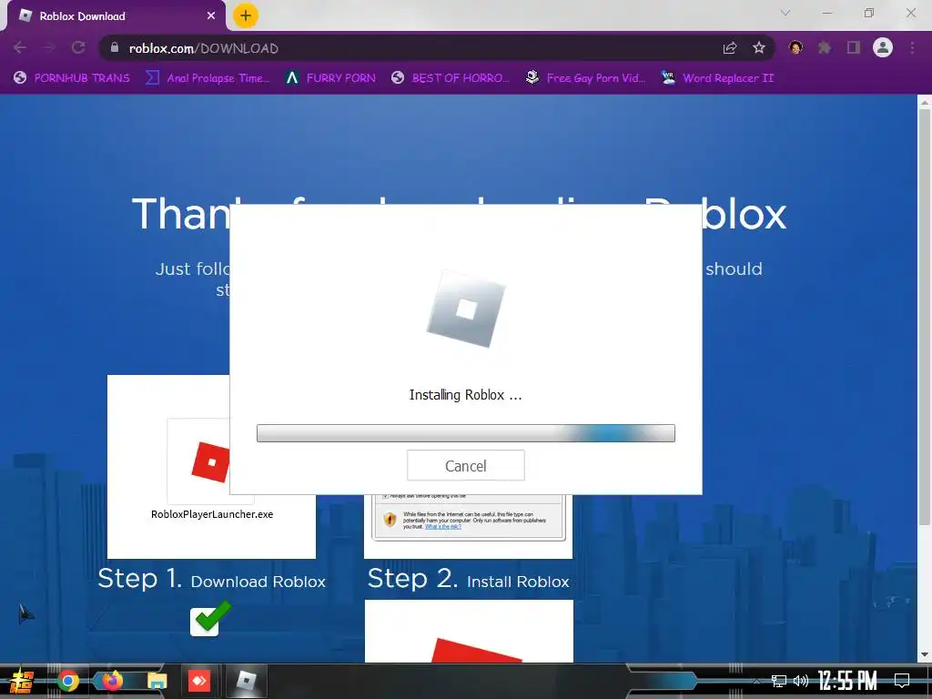932x699 pixels.
Task: Click the Installing Roblox progress bar
Action: pos(465,433)
